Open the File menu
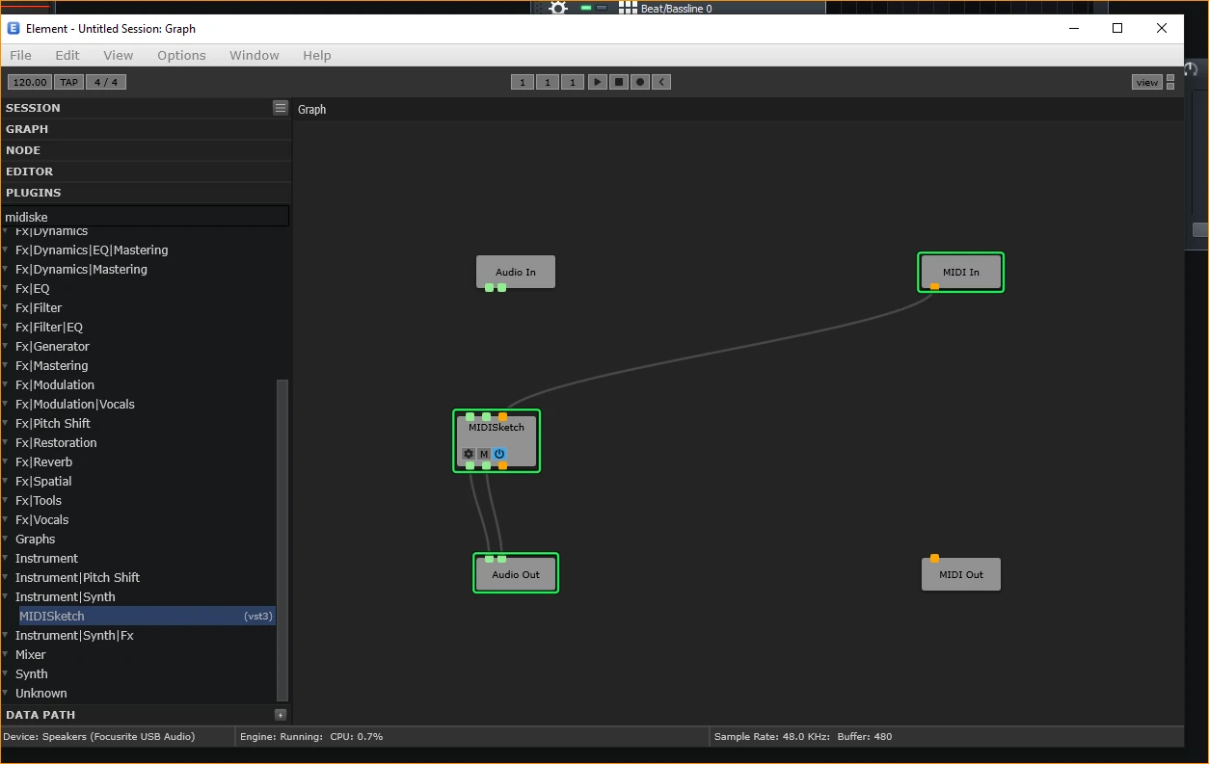 click(20, 55)
